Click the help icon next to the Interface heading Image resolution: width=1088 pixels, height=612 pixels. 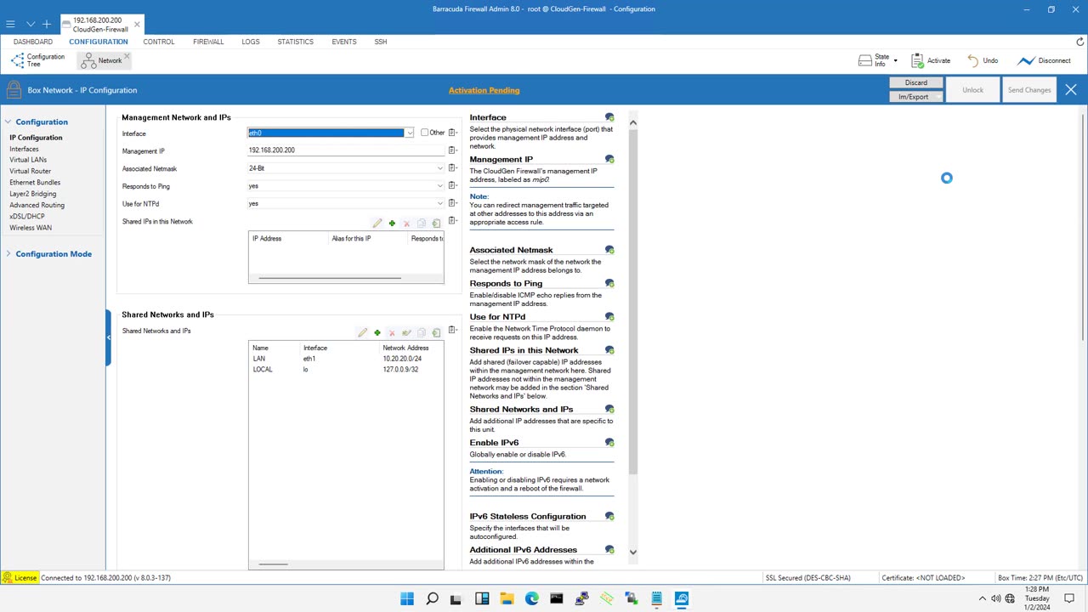tap(609, 117)
